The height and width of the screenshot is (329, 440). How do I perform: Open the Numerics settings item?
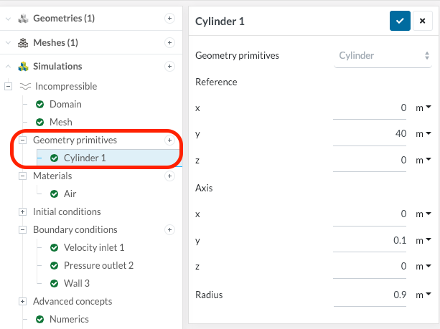(x=69, y=319)
